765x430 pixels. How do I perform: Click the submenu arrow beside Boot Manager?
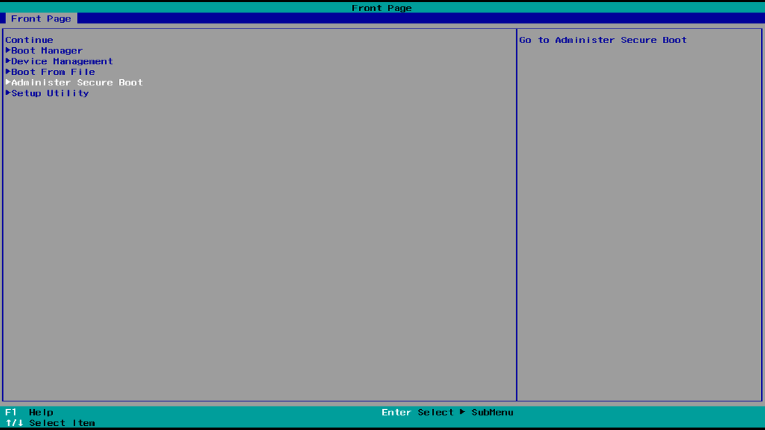pos(8,51)
